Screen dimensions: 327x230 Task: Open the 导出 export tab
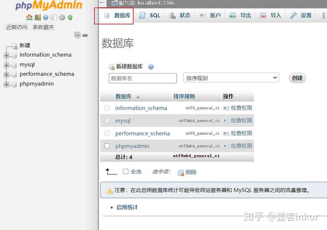click(x=240, y=15)
